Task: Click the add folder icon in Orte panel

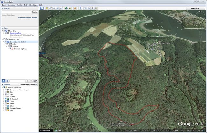Action: 35,81
